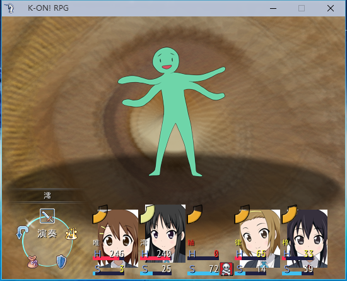Select the sword attack command icon
The image size is (347, 281).
(47, 216)
